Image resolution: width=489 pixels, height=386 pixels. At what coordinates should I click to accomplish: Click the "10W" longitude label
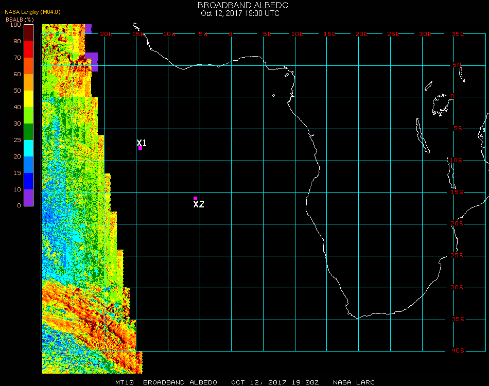(x=169, y=34)
